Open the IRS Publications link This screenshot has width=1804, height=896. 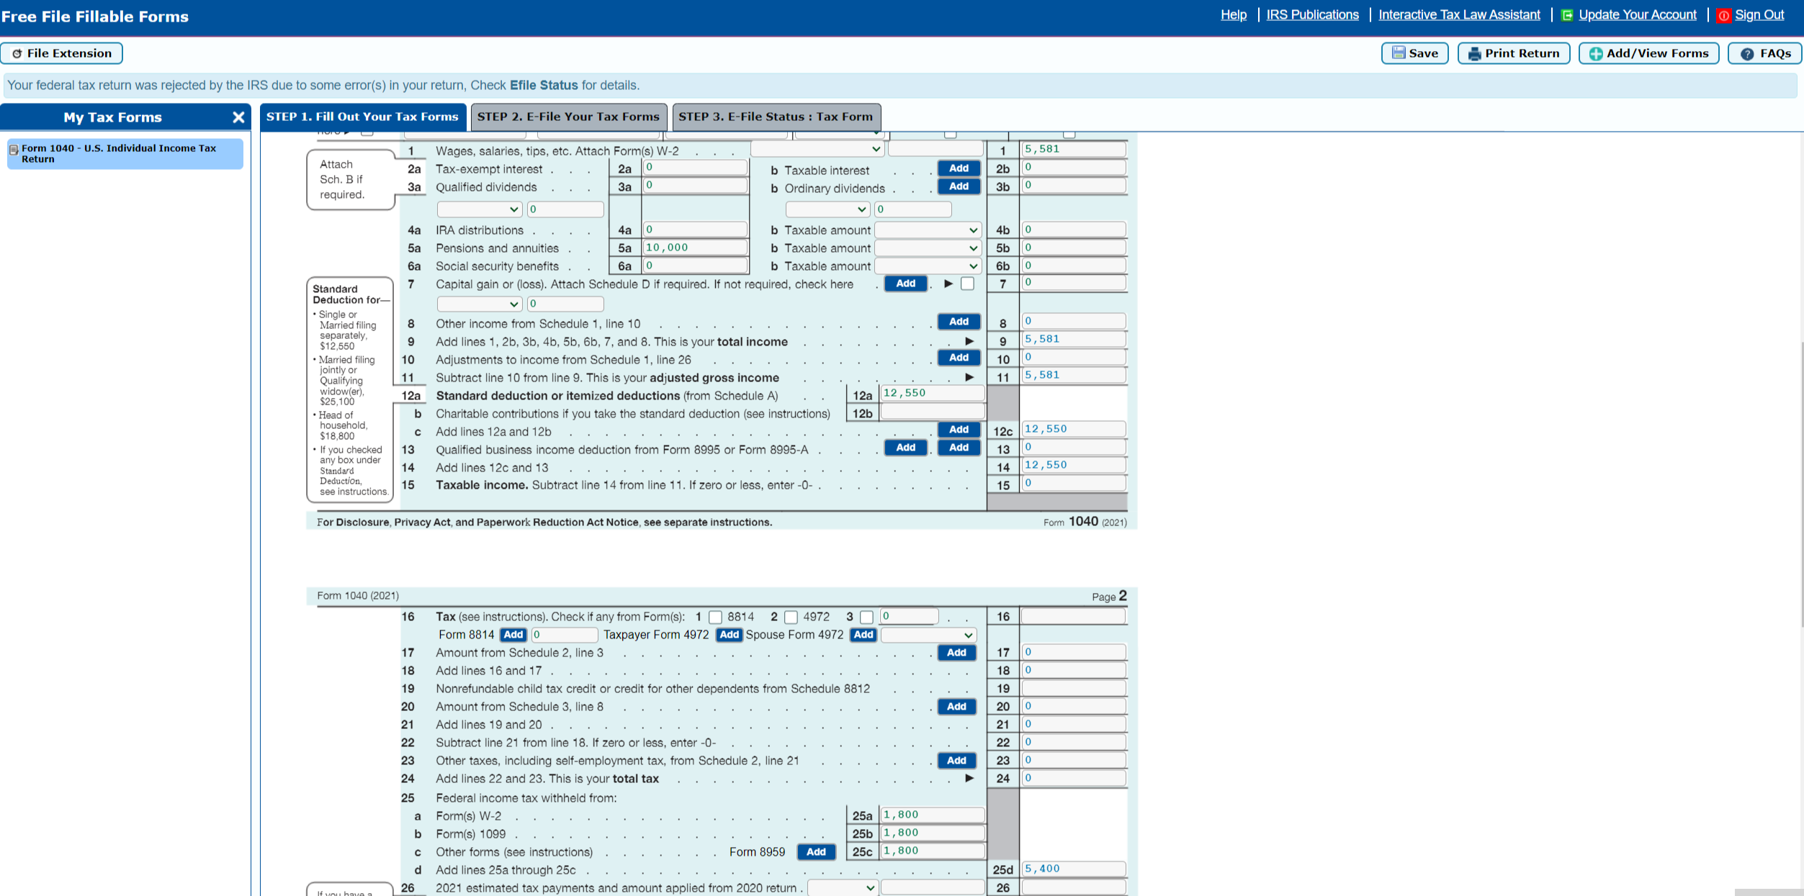pyautogui.click(x=1312, y=15)
